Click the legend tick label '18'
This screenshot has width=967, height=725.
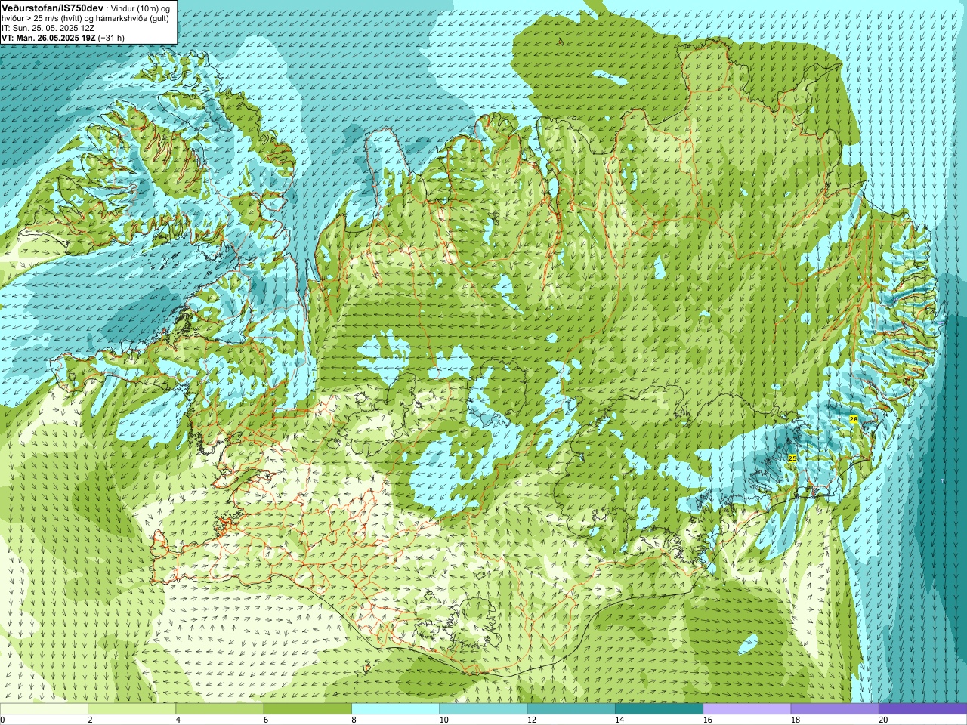coord(796,720)
